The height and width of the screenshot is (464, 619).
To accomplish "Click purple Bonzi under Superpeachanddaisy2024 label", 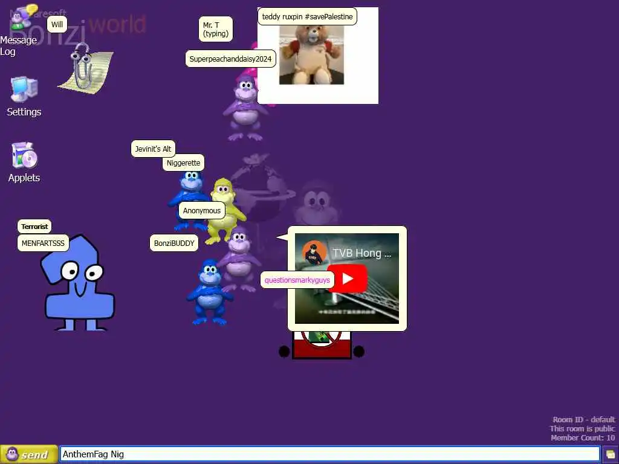I will click(x=245, y=106).
